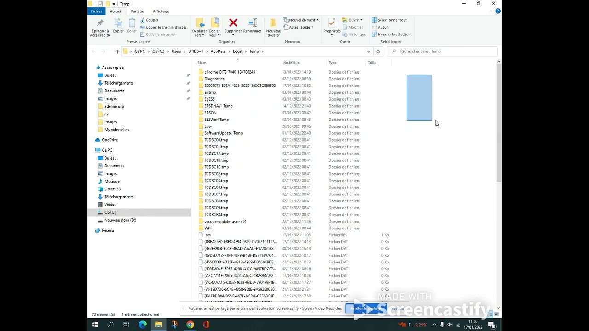Select vscode-update-user-x64 folder
The width and height of the screenshot is (589, 331).
click(x=225, y=221)
